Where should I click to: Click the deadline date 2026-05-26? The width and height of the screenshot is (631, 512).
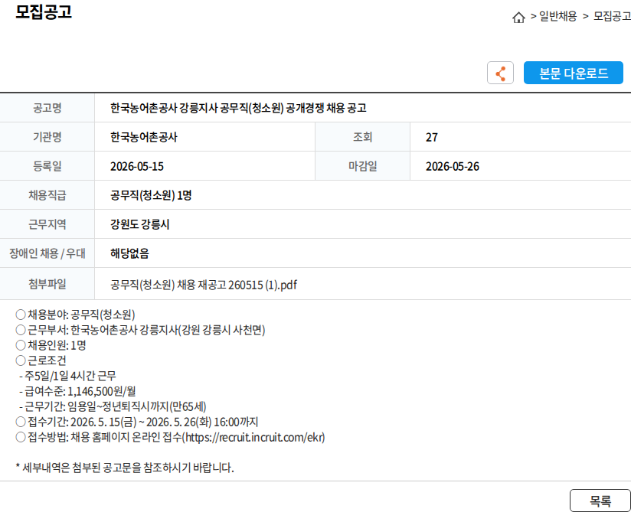click(x=453, y=166)
